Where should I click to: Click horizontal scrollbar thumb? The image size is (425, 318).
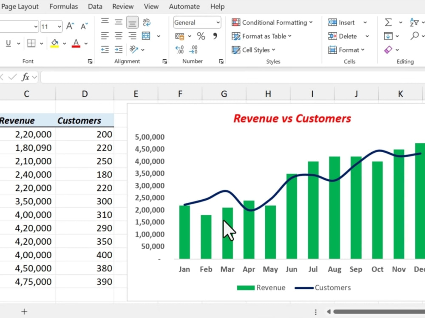click(379, 312)
